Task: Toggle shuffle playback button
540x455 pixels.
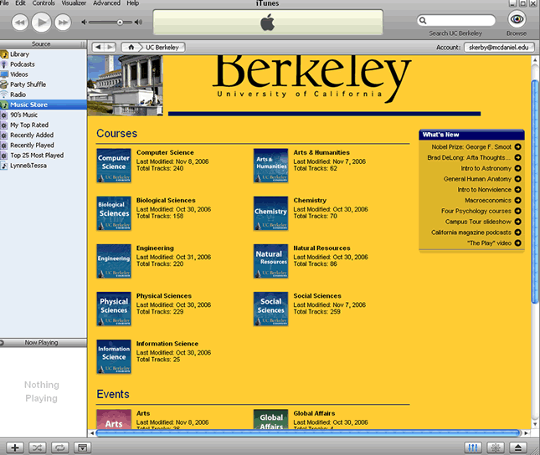Action: (37, 447)
